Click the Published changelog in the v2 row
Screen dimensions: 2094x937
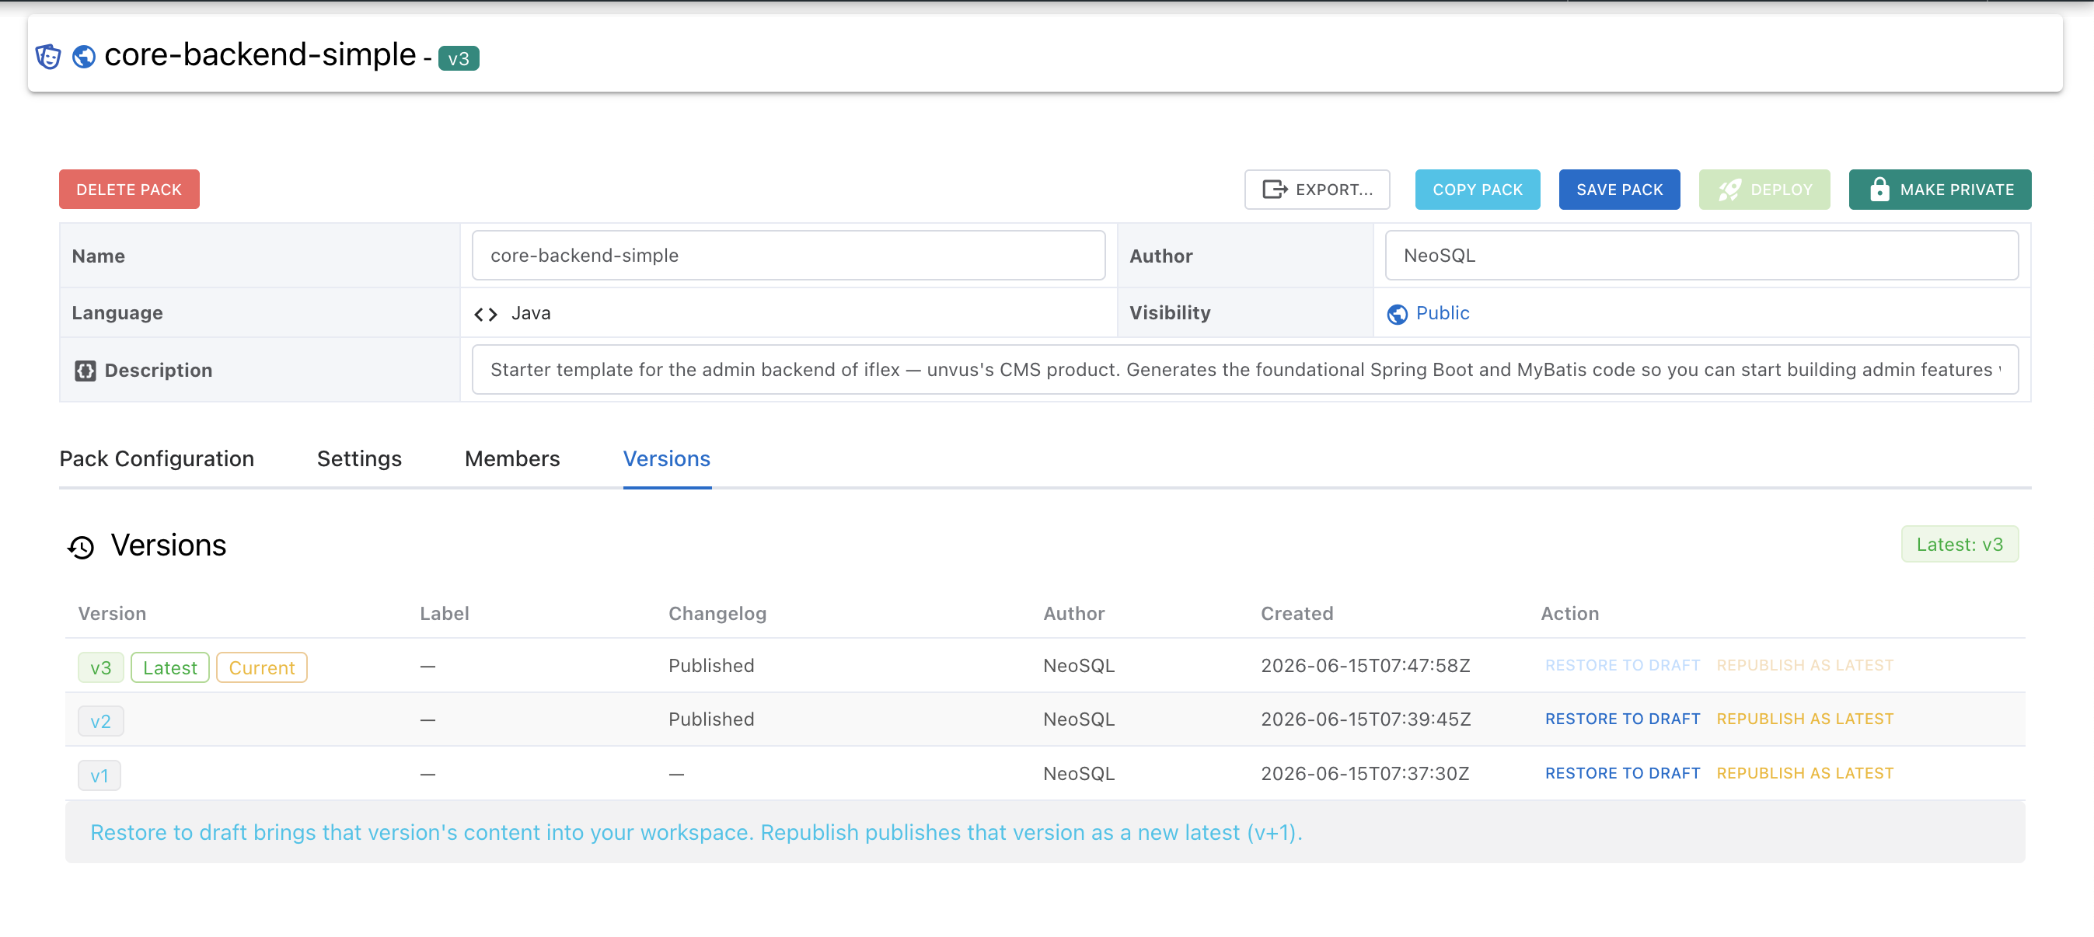click(x=711, y=720)
